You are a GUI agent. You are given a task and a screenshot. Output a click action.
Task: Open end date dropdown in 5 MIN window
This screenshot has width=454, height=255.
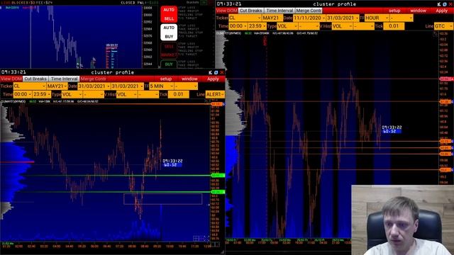tap(127, 86)
